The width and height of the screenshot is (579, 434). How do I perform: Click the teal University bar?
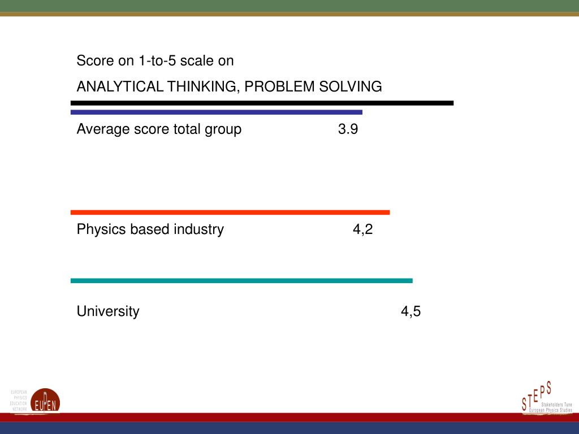[241, 281]
